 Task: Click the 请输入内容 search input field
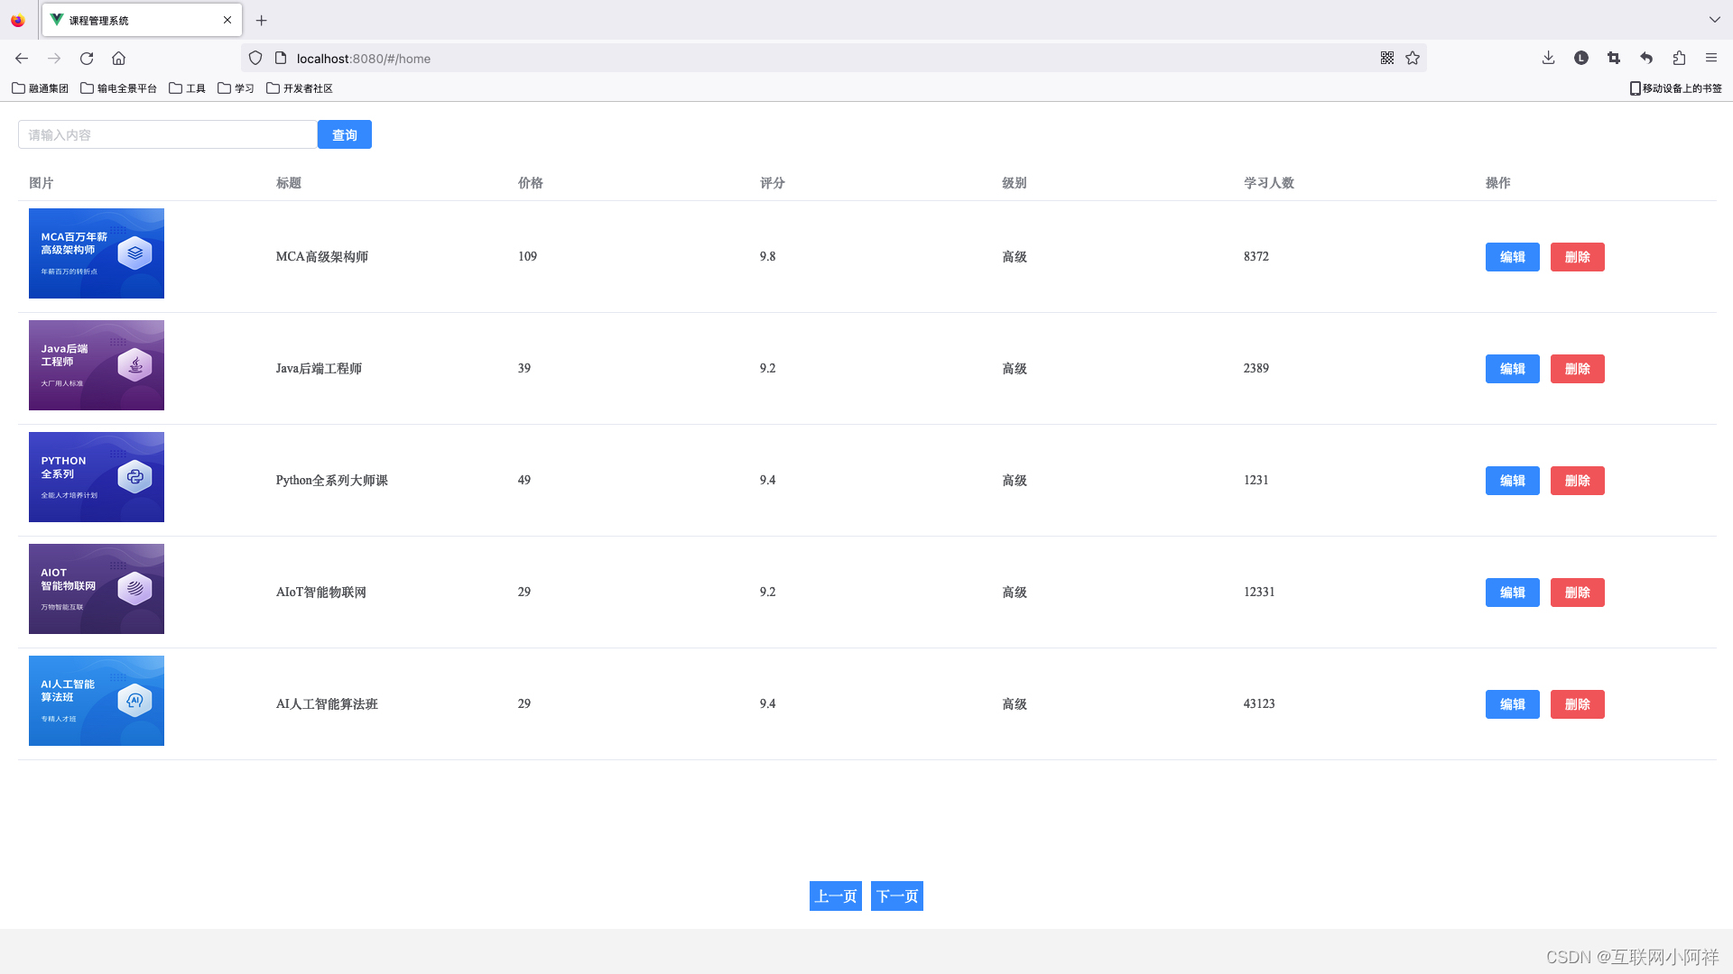point(168,135)
